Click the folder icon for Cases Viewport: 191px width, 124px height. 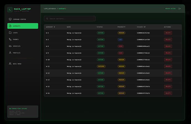pyautogui.click(x=10, y=33)
